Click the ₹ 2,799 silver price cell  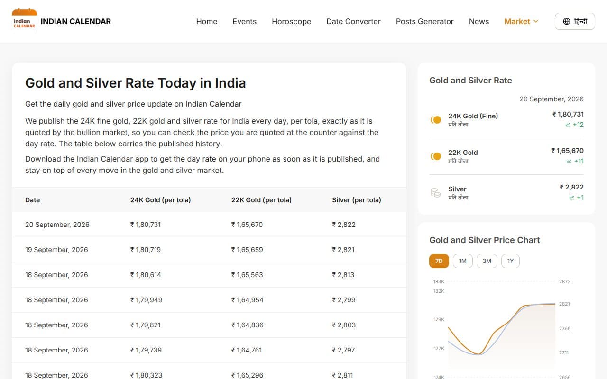click(x=344, y=300)
